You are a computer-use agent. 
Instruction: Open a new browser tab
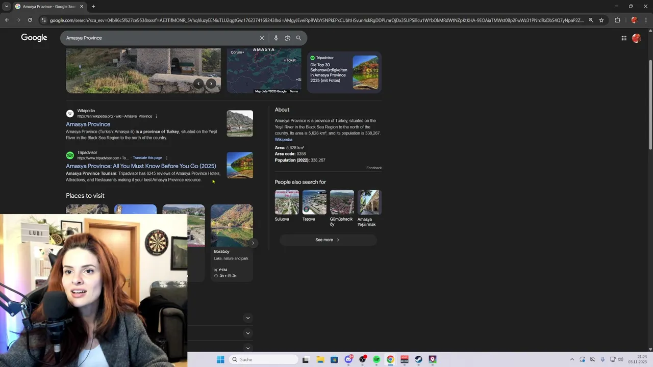pos(93,6)
